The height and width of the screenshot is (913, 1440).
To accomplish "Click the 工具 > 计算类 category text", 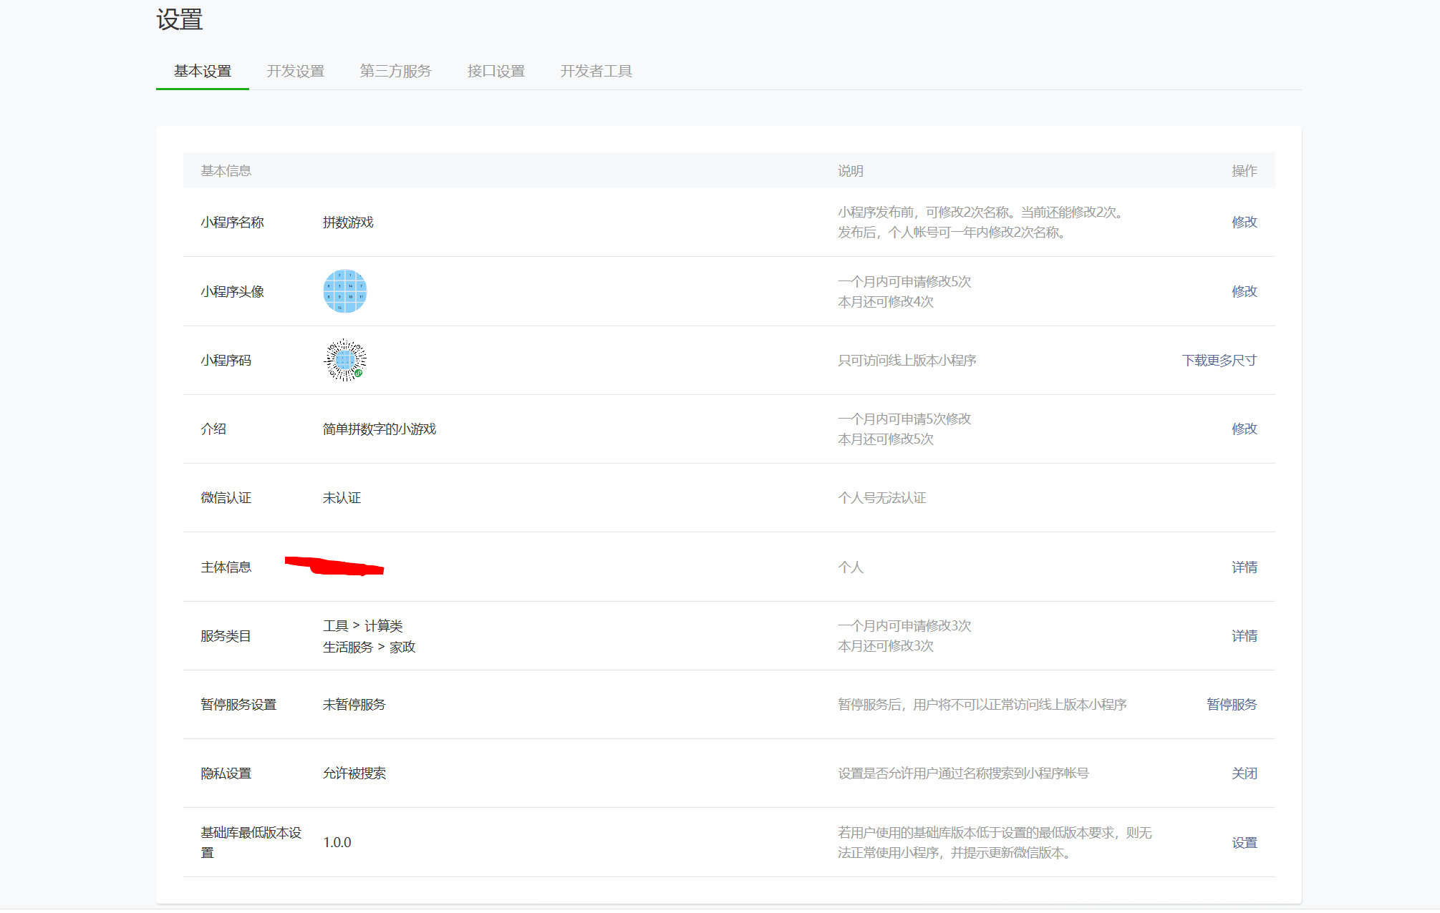I will coord(362,625).
